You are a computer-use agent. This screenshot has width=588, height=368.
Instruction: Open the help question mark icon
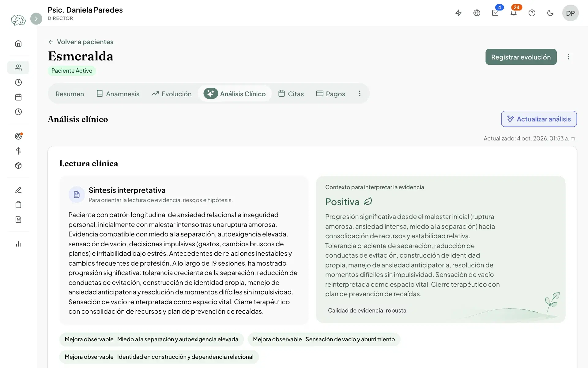(532, 13)
